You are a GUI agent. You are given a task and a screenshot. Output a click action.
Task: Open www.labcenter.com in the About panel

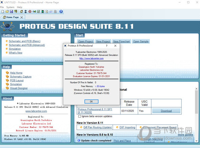(x=36, y=111)
